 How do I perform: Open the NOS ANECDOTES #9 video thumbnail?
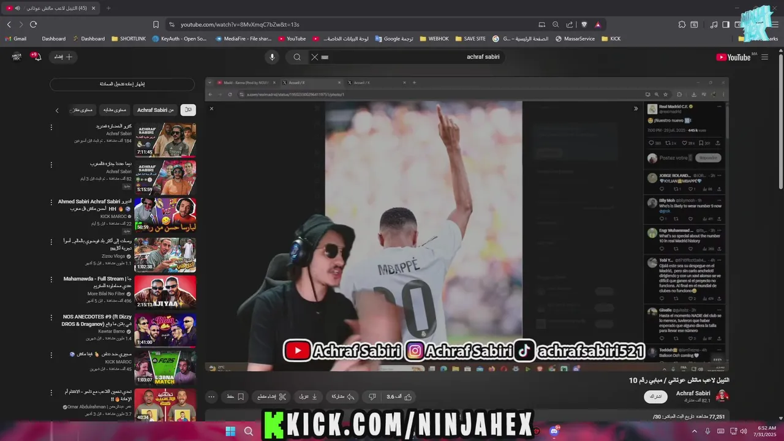165,330
